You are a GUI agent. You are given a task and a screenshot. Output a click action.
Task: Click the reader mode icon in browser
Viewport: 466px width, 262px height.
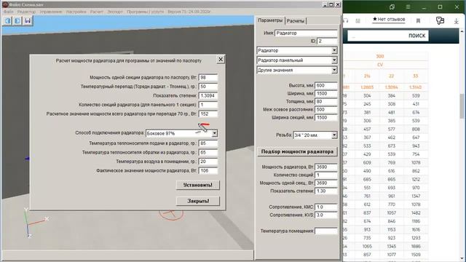(x=358, y=21)
